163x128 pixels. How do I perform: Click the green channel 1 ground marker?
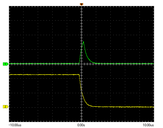[x=6, y=64]
